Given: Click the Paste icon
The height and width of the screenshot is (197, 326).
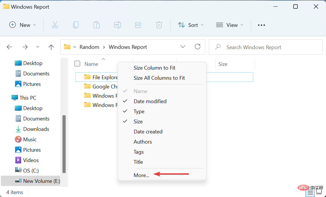Looking at the screenshot, I should tap(97, 25).
